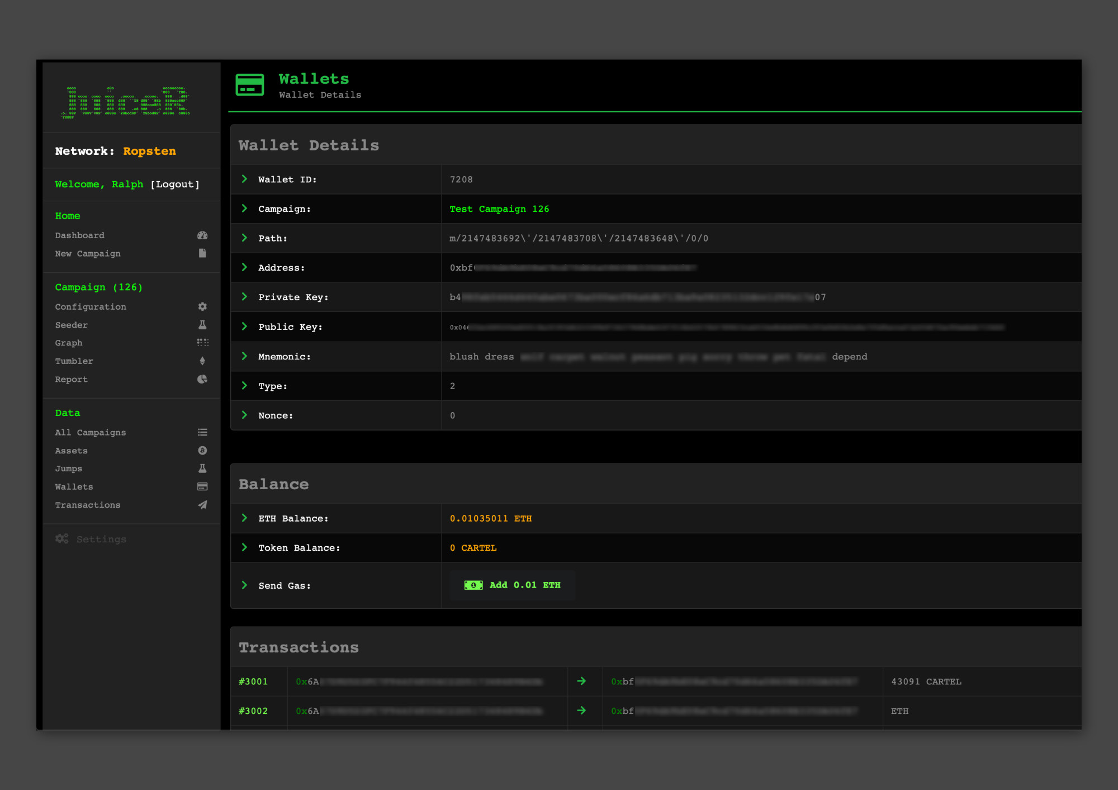The height and width of the screenshot is (790, 1118).
Task: Open transaction #3002 link
Action: point(253,711)
